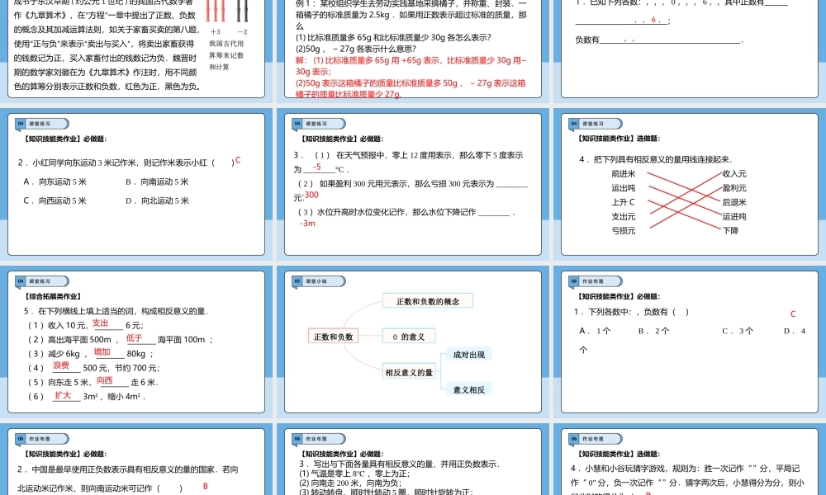Click the red answer C beside question 2 about 小红
The height and width of the screenshot is (495, 826).
coord(238,160)
